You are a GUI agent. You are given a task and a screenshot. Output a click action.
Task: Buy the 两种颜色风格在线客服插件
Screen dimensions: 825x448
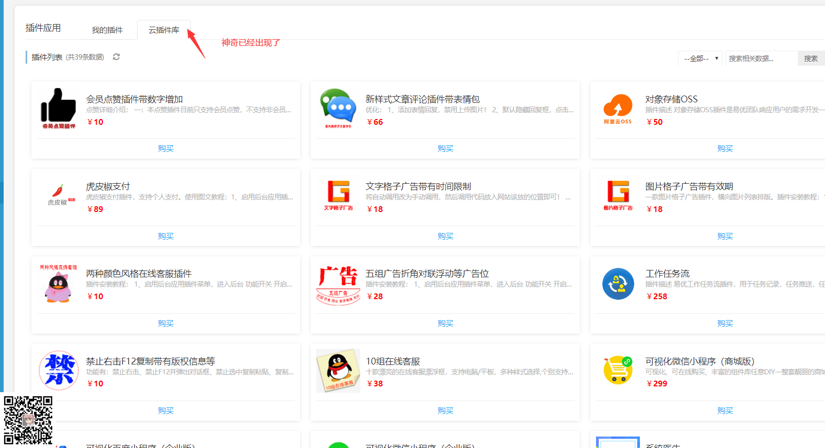pyautogui.click(x=166, y=324)
